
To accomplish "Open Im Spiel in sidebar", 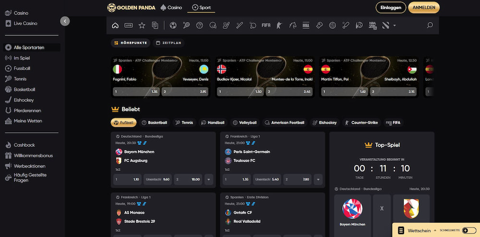I will [x=22, y=58].
